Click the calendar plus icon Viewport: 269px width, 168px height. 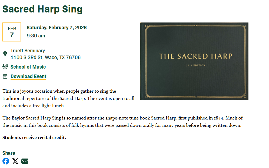(5, 76)
